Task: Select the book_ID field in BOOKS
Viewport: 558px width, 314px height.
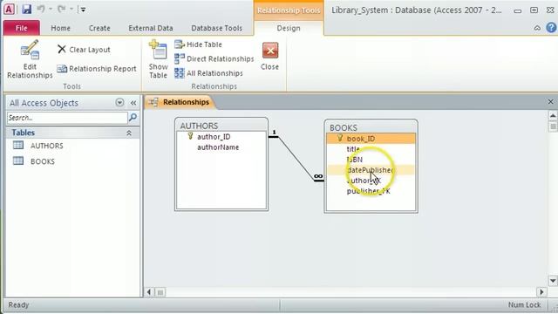Action: (x=371, y=139)
